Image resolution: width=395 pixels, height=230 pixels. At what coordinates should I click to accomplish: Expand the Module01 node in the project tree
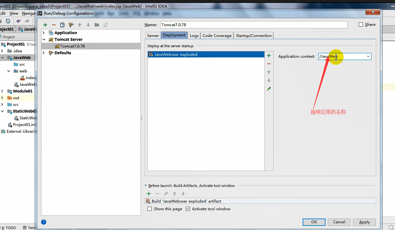tap(3, 91)
